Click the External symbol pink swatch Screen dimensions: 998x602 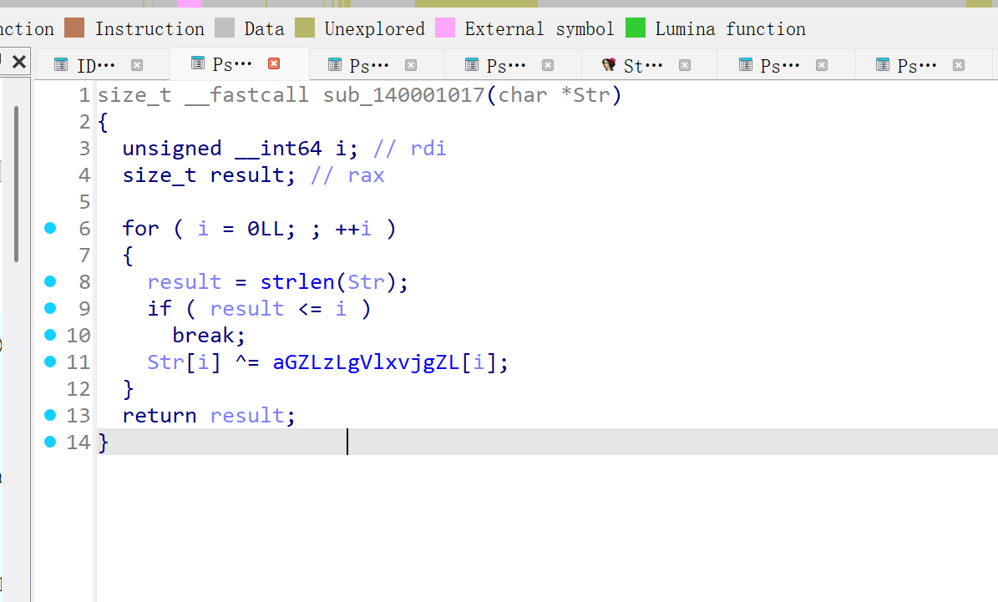point(445,28)
